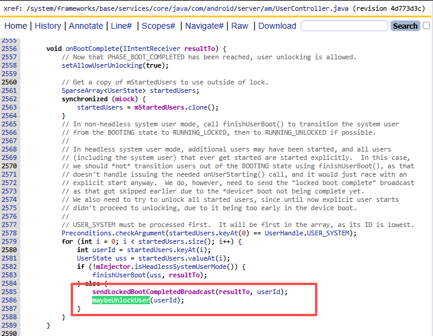This screenshot has width=433, height=336.
Task: Click the UserState type on line 2561
Action: [125, 91]
